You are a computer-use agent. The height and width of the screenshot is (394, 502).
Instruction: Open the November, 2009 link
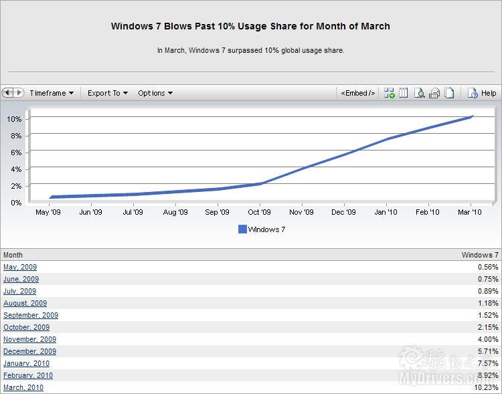(29, 339)
